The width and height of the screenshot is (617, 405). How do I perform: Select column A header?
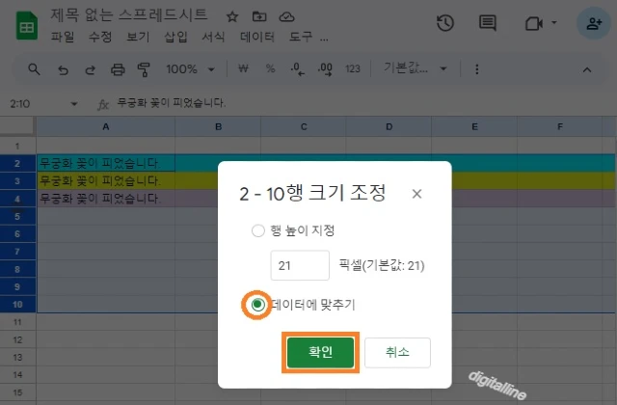pyautogui.click(x=105, y=126)
